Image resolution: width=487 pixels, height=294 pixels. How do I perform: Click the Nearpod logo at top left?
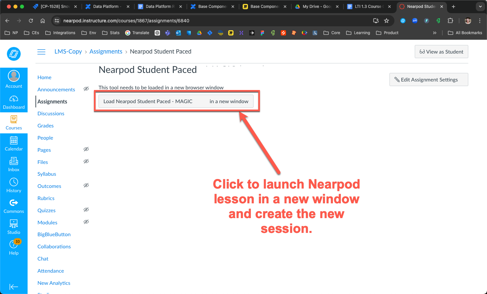coord(14,54)
